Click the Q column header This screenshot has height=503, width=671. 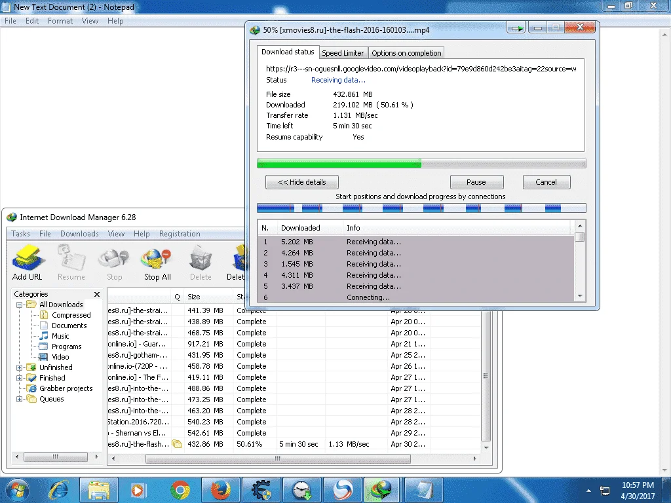point(177,297)
